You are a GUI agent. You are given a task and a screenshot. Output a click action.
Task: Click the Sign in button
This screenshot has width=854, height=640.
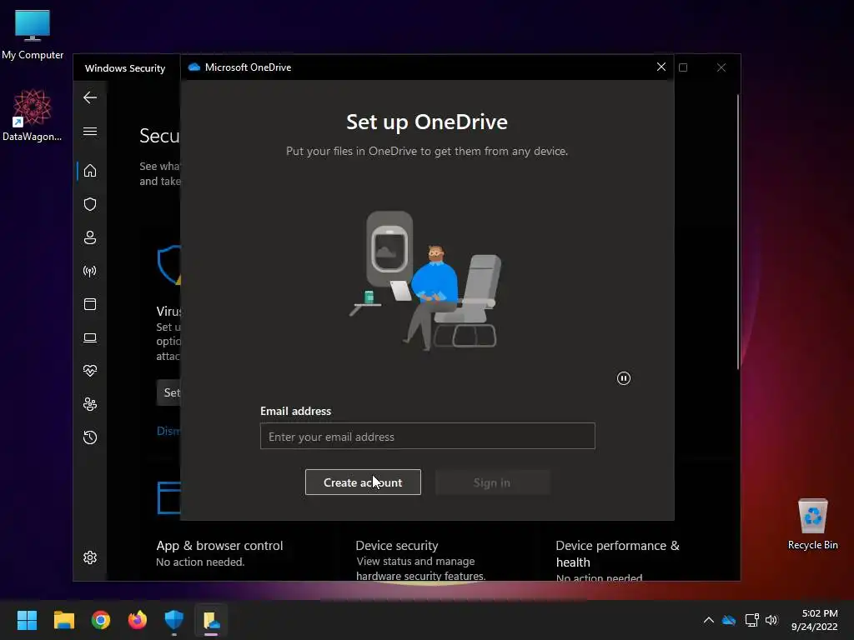[492, 482]
